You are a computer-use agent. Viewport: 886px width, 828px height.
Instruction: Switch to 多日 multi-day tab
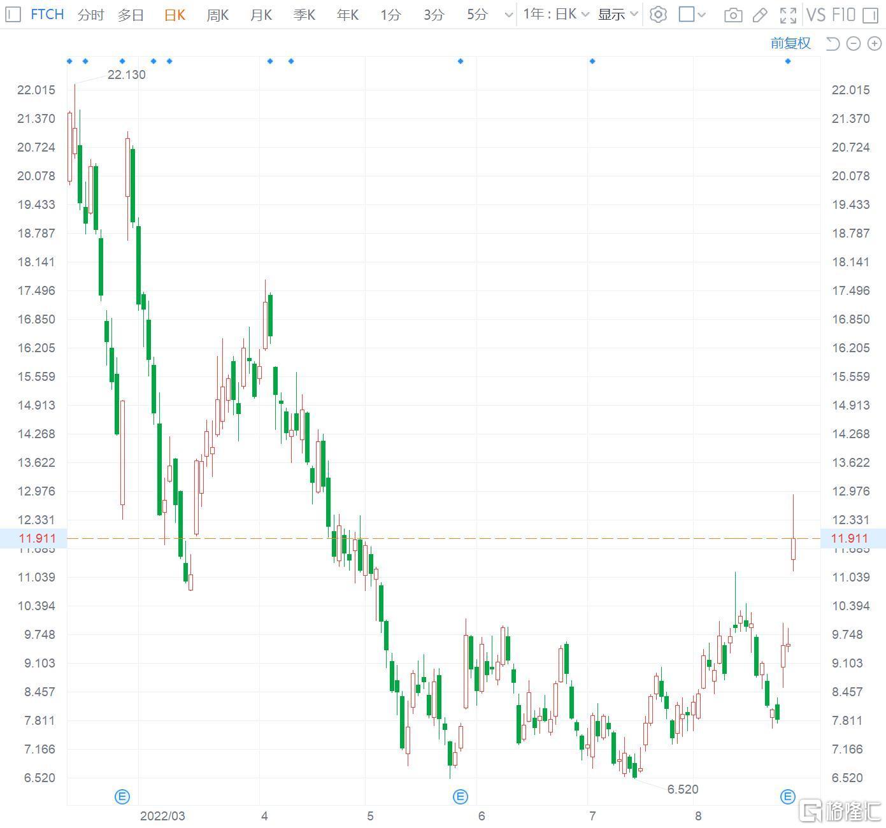point(131,15)
